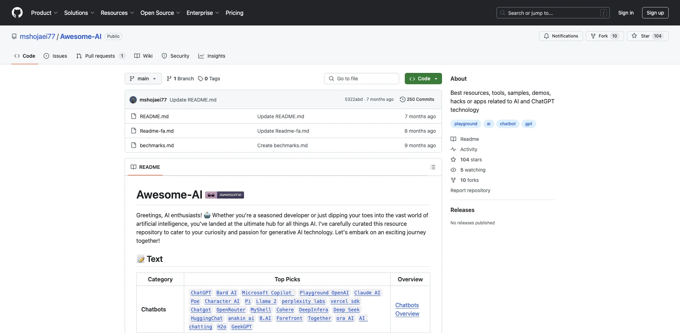Click the slash shortcut key icon

click(x=604, y=13)
